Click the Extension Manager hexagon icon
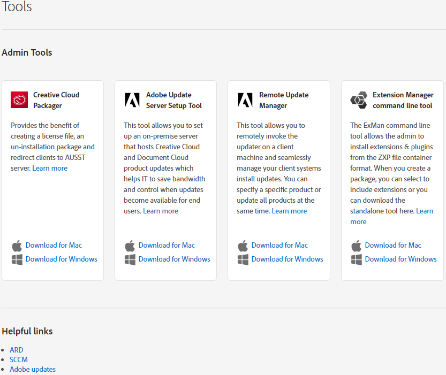This screenshot has width=446, height=375. (359, 100)
